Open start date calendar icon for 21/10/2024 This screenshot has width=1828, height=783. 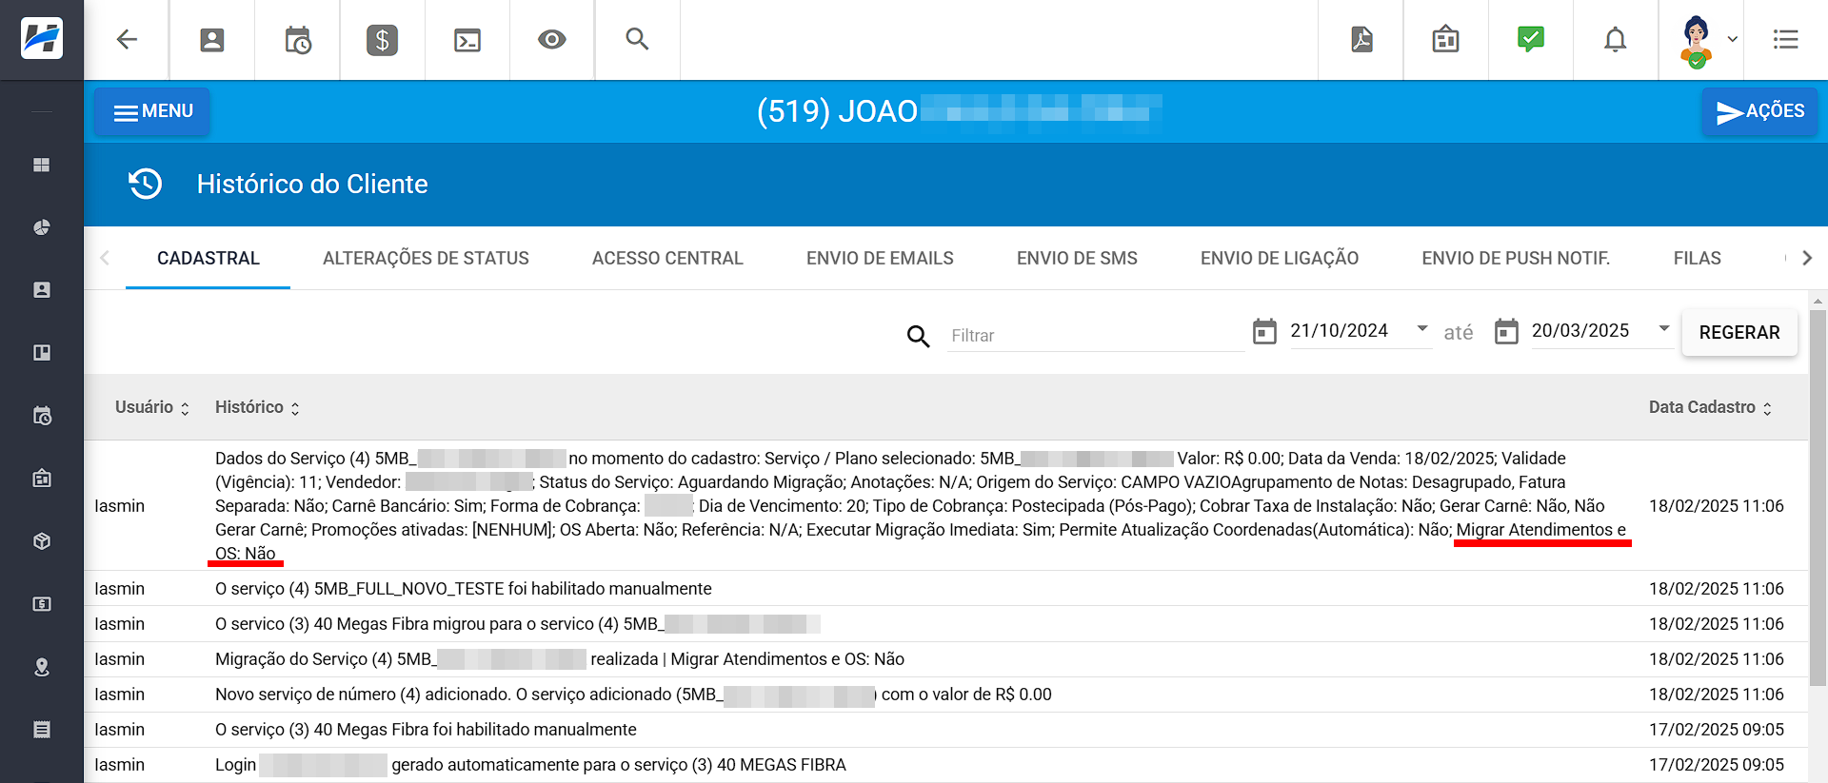coord(1264,331)
